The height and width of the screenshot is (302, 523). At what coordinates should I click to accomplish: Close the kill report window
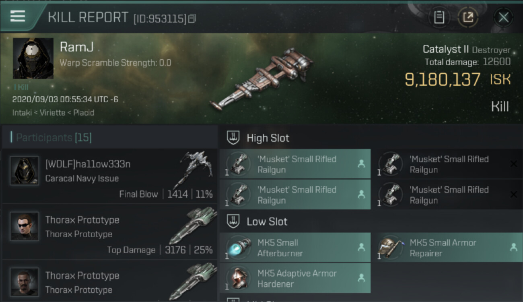(503, 17)
